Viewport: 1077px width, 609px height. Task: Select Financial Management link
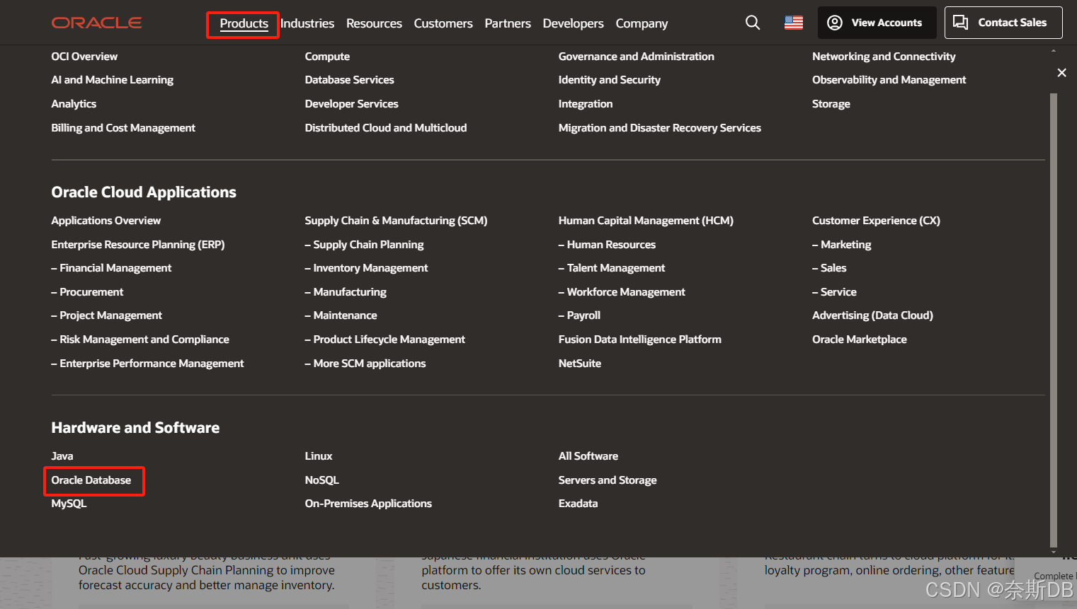[111, 268]
